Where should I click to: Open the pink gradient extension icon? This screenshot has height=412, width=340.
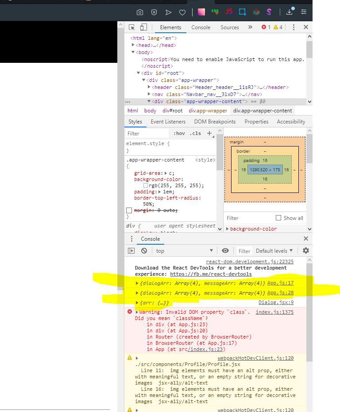201,12
